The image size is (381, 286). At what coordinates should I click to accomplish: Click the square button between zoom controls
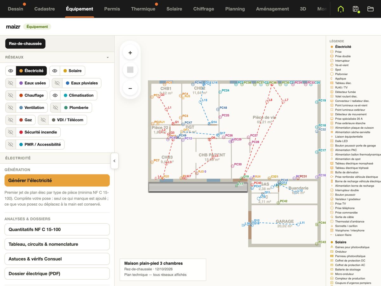pyautogui.click(x=130, y=70)
